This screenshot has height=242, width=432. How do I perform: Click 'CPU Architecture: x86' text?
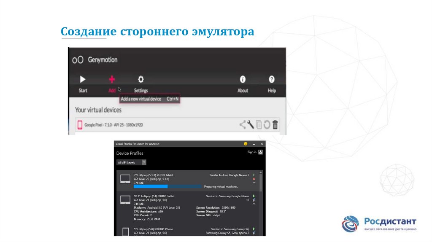[x=148, y=212]
